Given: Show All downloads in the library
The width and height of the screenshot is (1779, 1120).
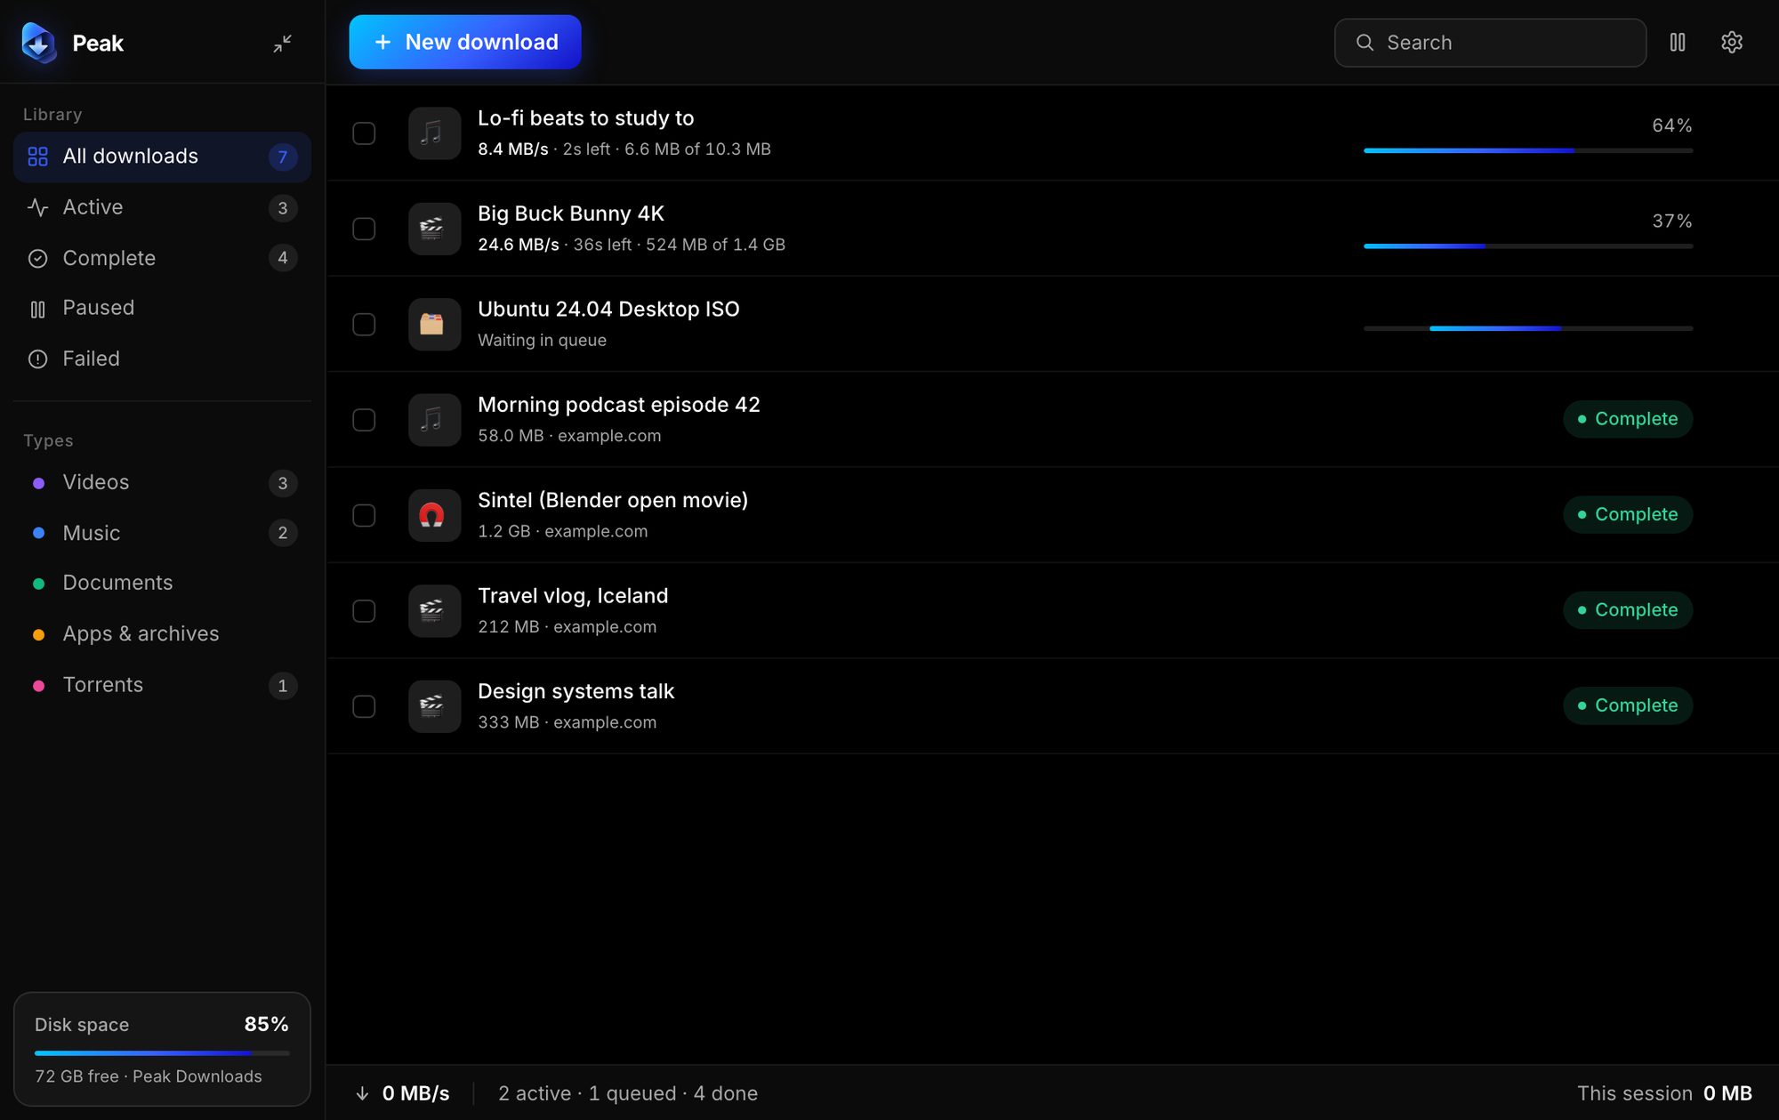Looking at the screenshot, I should click(162, 157).
